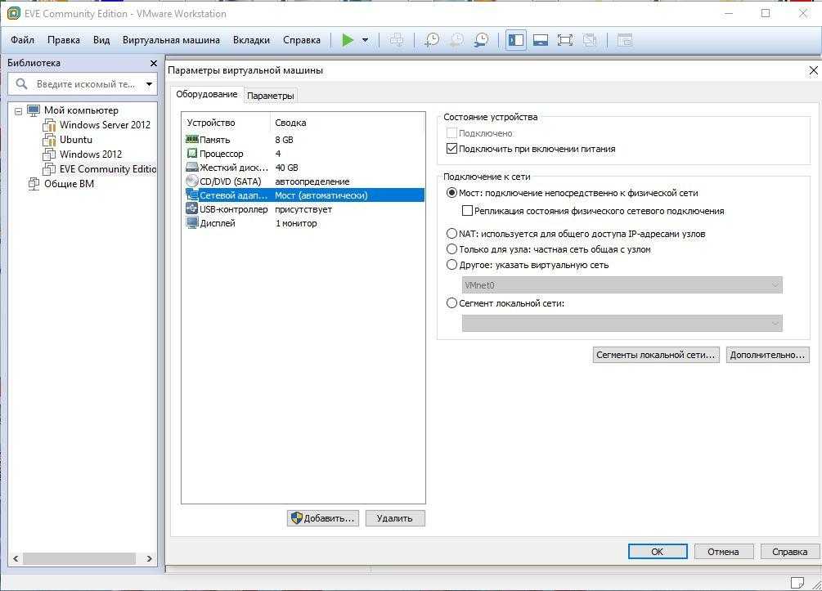Enter full screen mode from toolbar
The height and width of the screenshot is (591, 822).
click(x=564, y=40)
